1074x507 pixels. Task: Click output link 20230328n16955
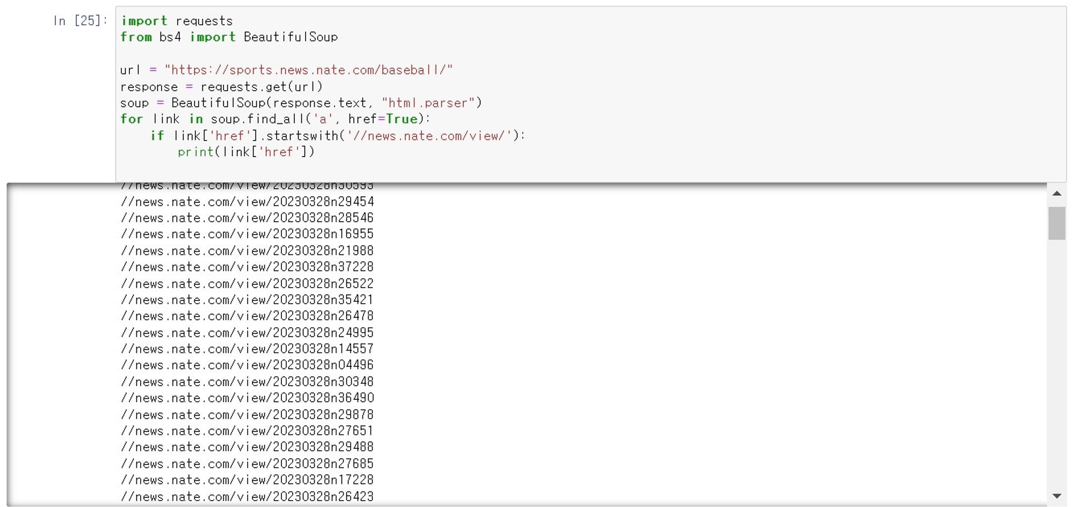click(248, 234)
